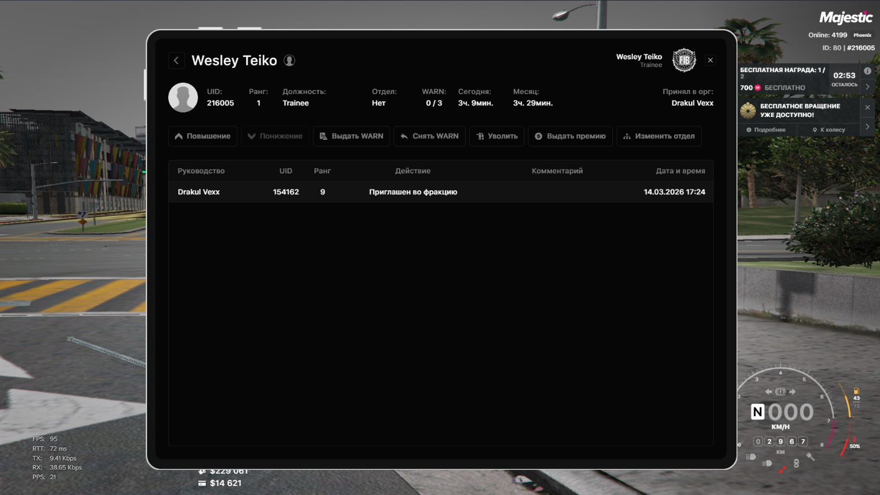Viewport: 880px width, 495px height.
Task: Click the member avatar picture
Action: click(x=183, y=97)
